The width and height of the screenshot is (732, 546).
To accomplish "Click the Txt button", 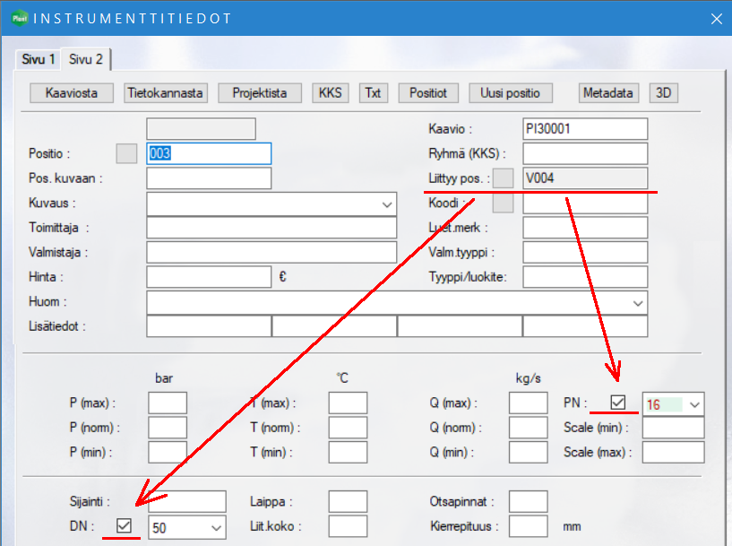I will [373, 93].
